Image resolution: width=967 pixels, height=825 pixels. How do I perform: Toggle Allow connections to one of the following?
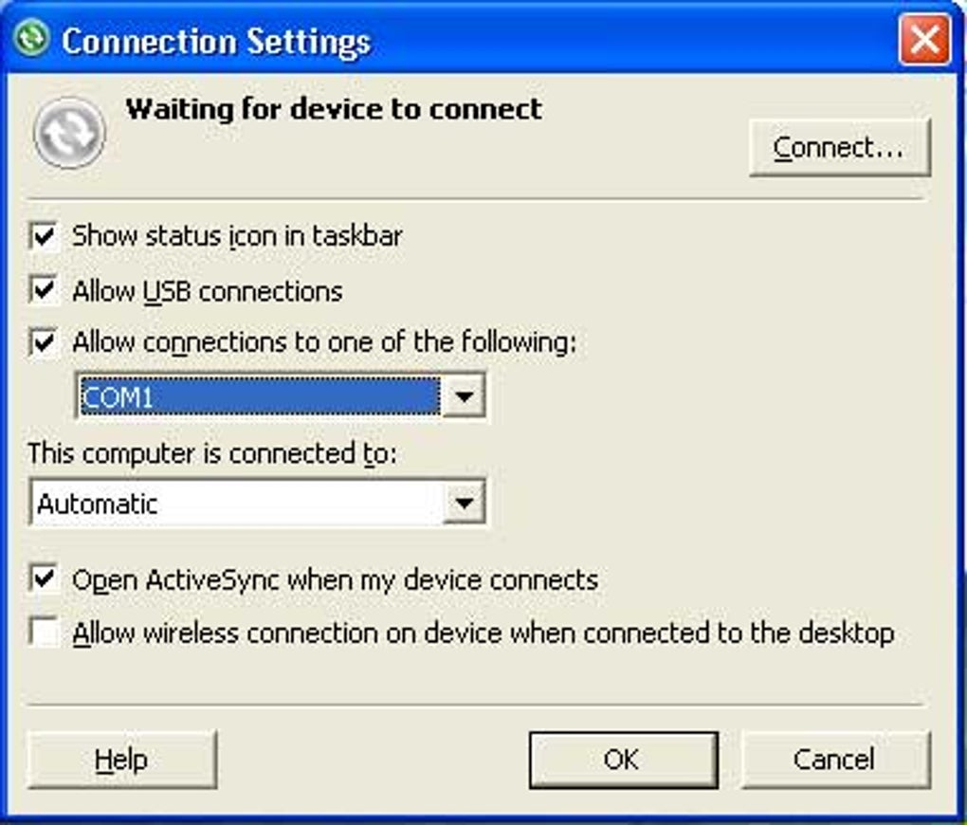click(44, 342)
